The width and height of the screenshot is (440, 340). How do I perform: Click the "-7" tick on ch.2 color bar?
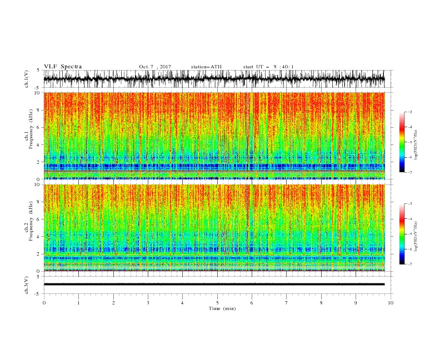410,264
